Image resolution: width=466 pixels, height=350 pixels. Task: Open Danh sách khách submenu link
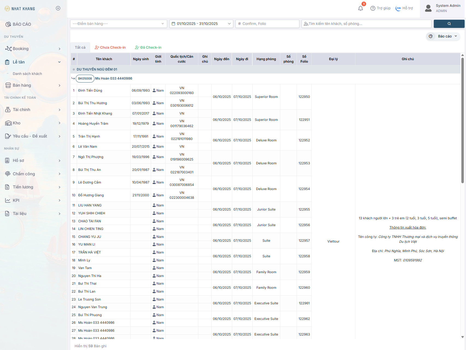click(x=27, y=74)
